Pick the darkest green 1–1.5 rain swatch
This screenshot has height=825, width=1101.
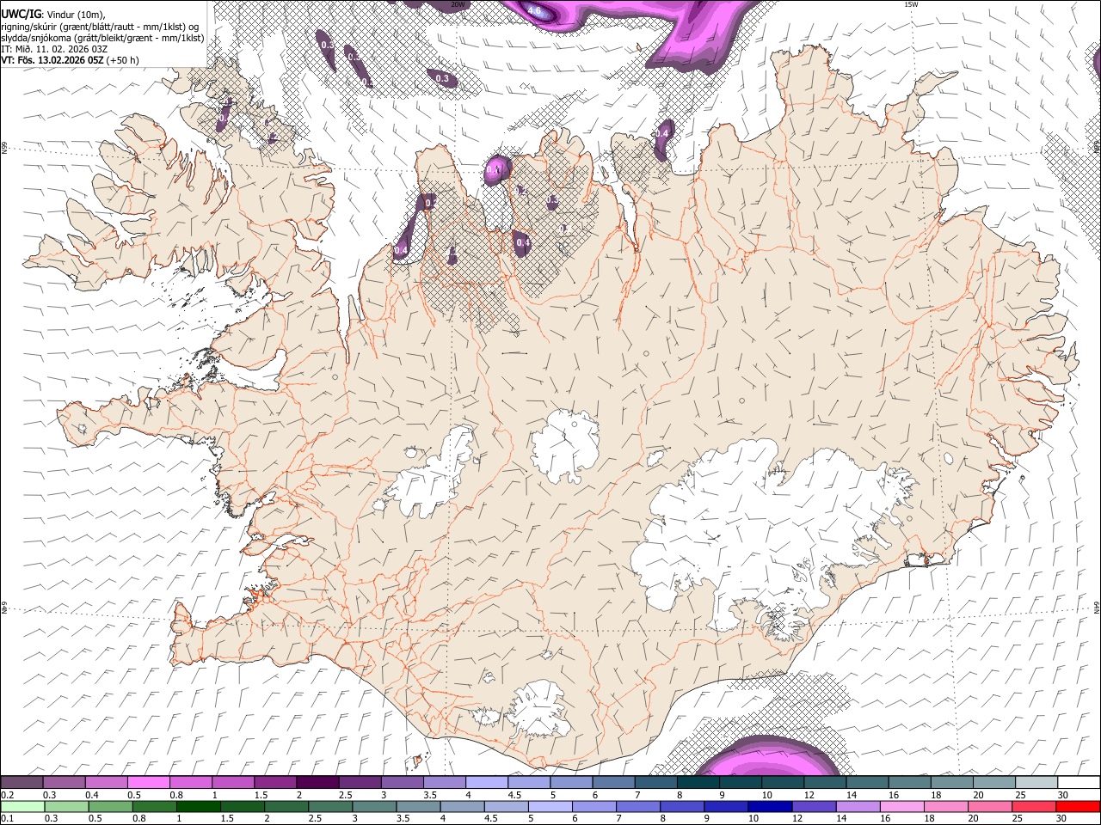[198, 806]
